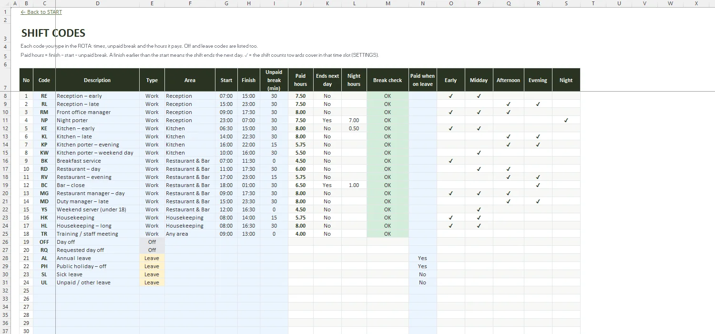Click "Leave" type in Annual leave row

pyautogui.click(x=152, y=258)
